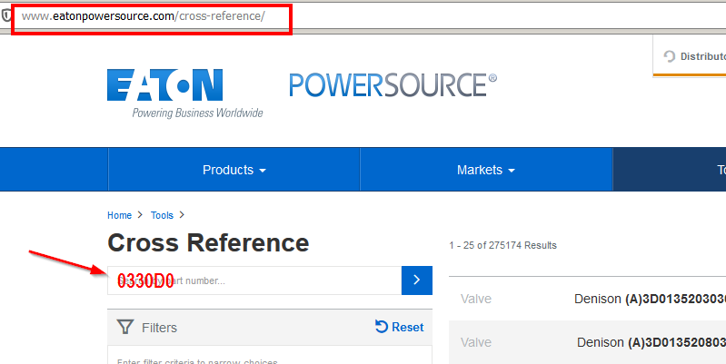Open the Eaton logo homepage link
The height and width of the screenshot is (364, 726).
point(164,85)
